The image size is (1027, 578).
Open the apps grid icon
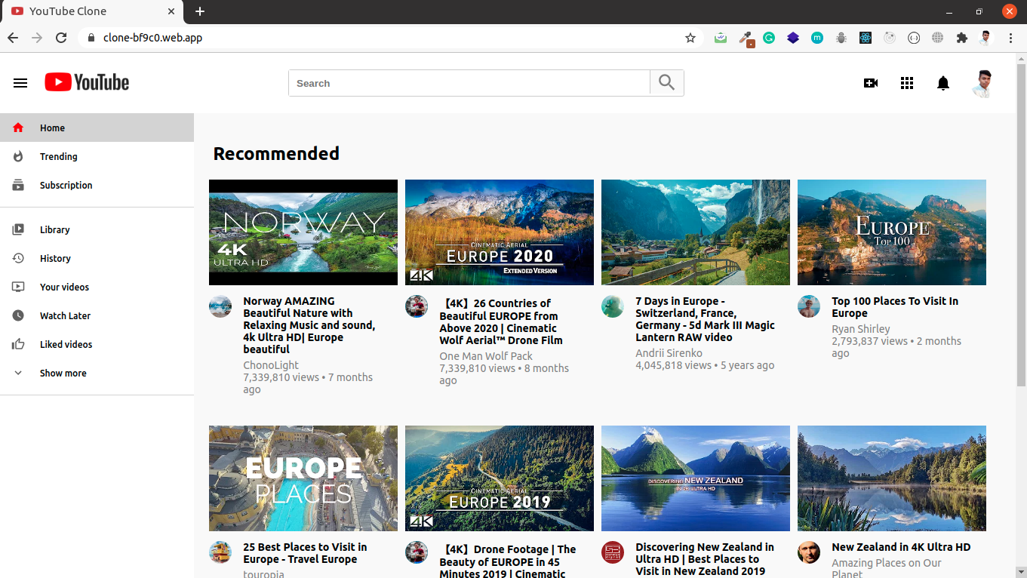click(907, 83)
